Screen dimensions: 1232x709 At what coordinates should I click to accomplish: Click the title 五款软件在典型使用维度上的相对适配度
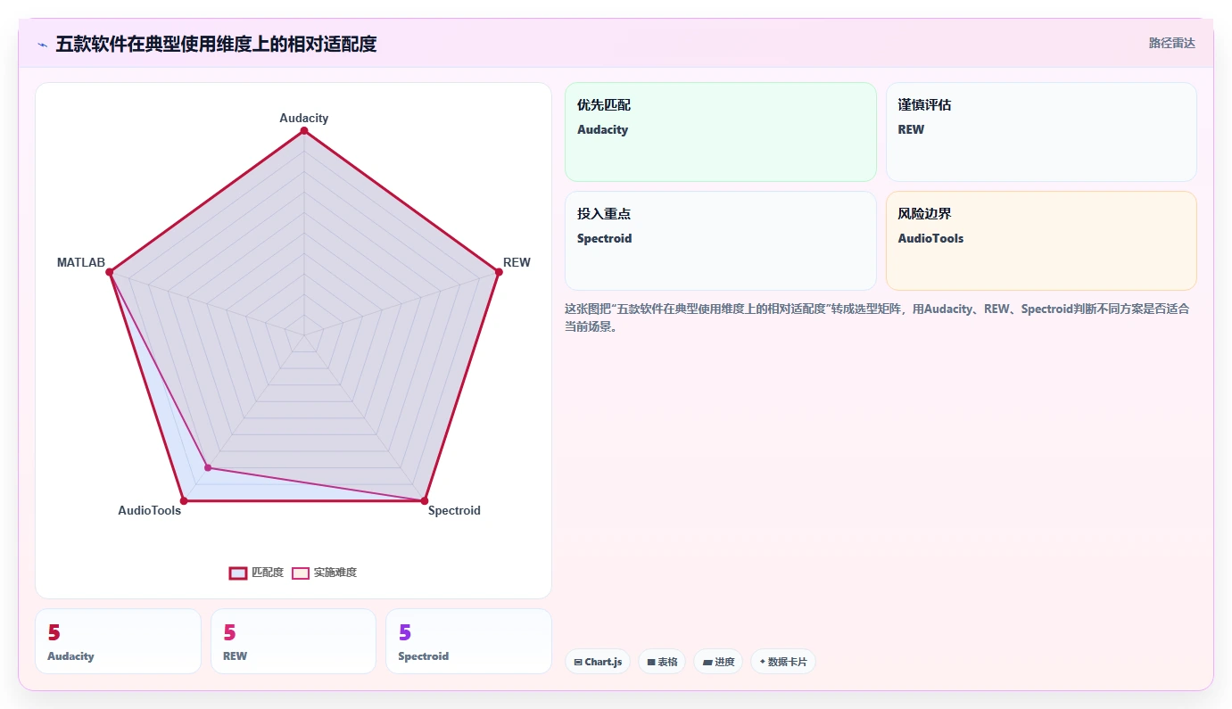click(x=216, y=44)
